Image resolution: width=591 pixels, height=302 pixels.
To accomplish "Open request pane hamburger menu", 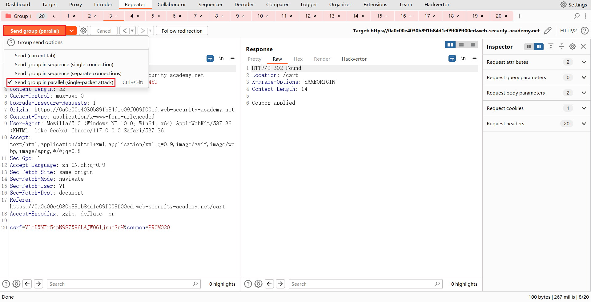I will pos(232,58).
